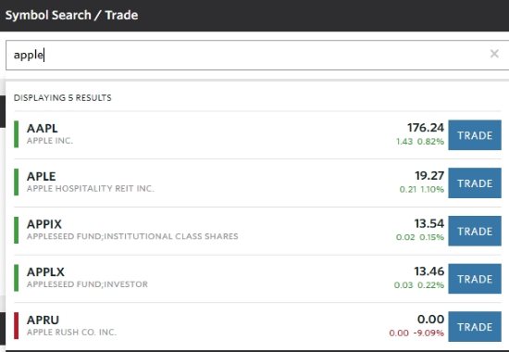Click AAPL green status indicator bar
The image size is (509, 352).
(17, 134)
